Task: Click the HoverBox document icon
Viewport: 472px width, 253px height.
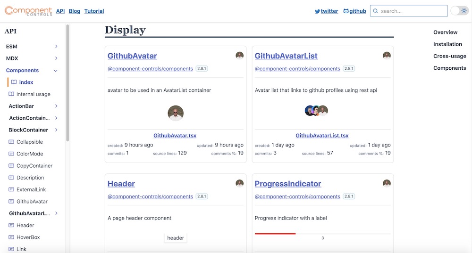Action: tap(11, 237)
